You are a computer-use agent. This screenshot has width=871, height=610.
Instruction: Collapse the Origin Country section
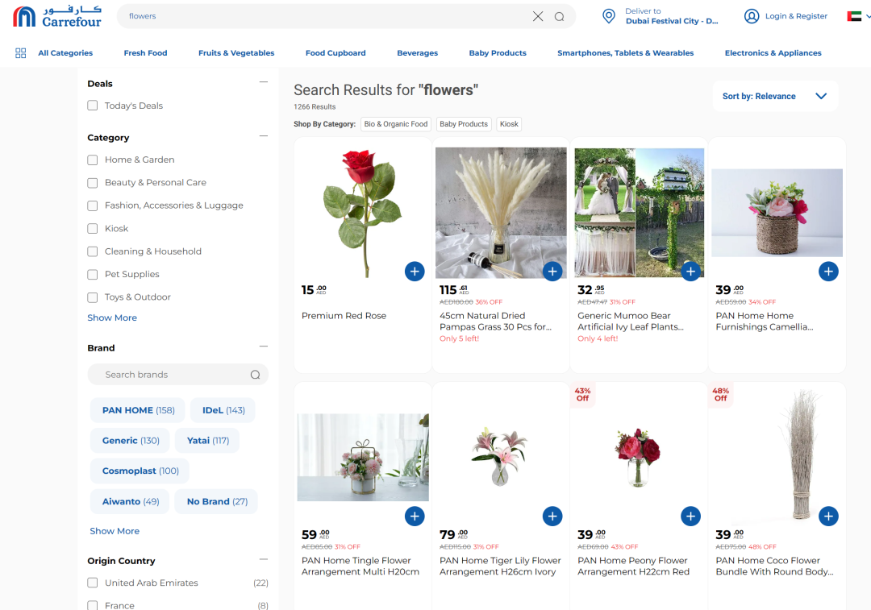click(263, 559)
